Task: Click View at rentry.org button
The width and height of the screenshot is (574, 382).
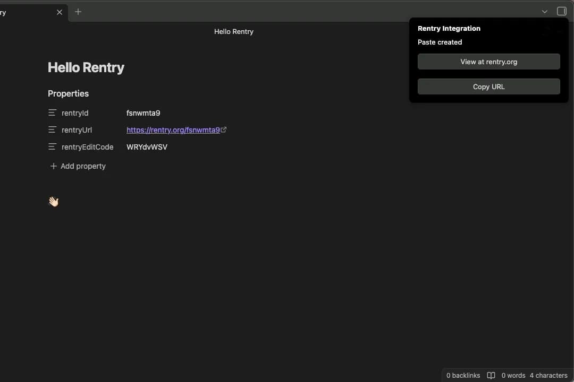Action: click(x=489, y=62)
